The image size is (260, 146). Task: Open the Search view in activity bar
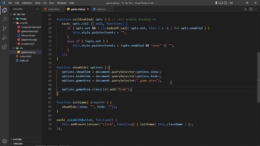point(4,19)
